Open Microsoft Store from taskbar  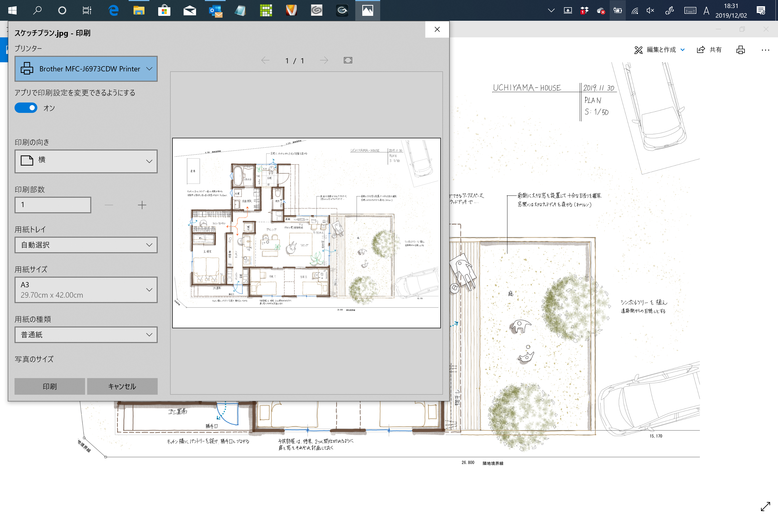(x=164, y=10)
